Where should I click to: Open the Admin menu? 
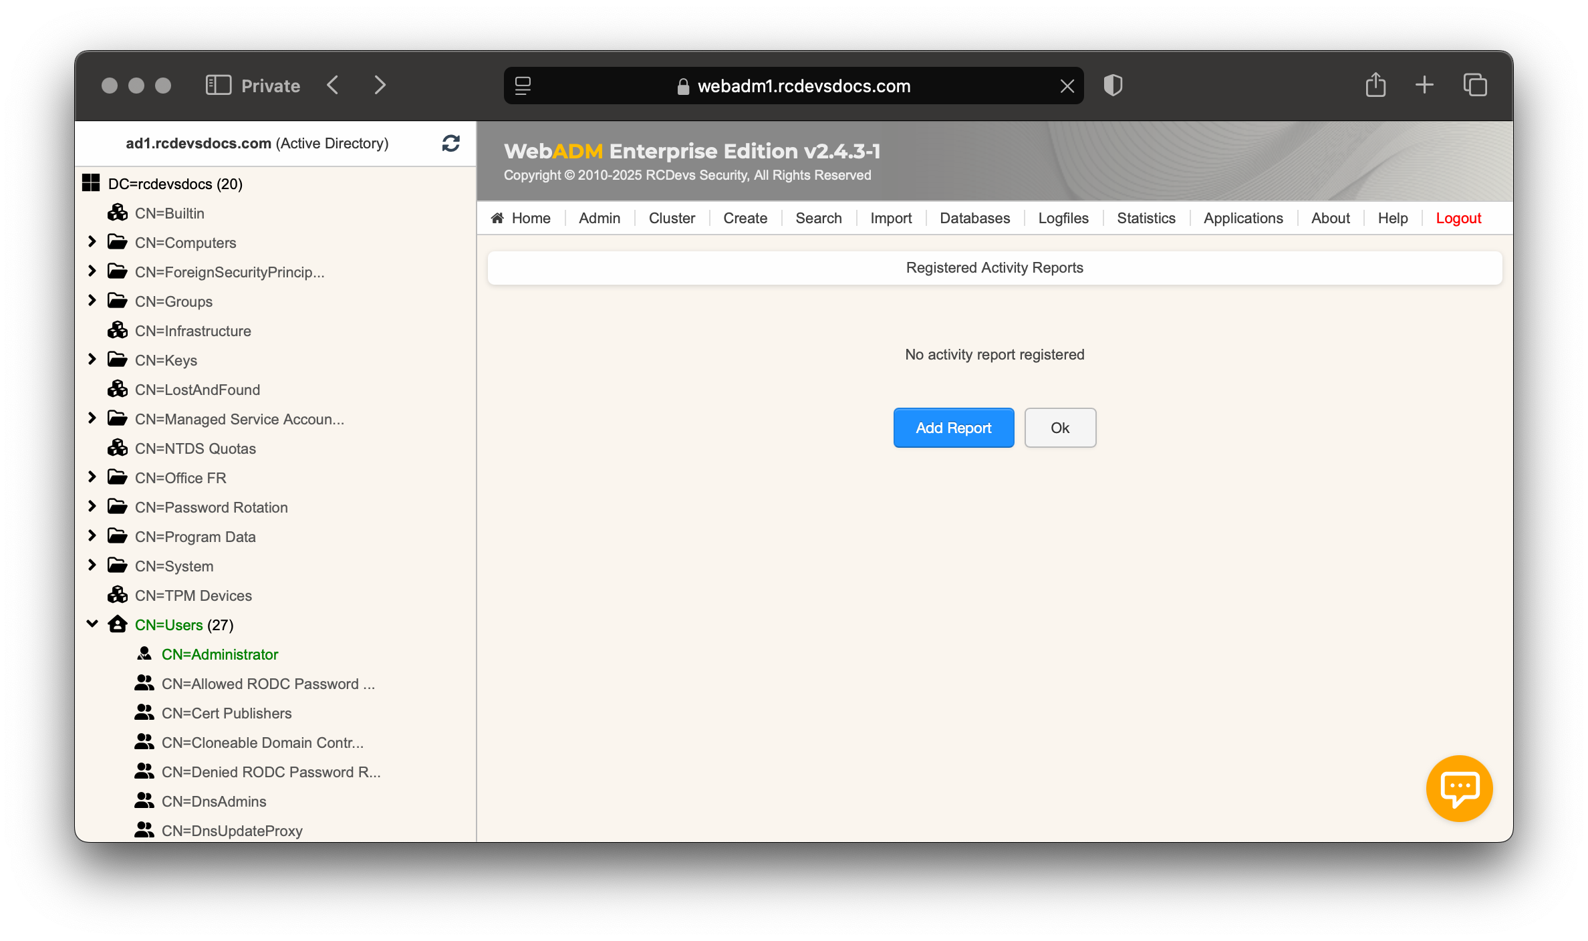[600, 218]
